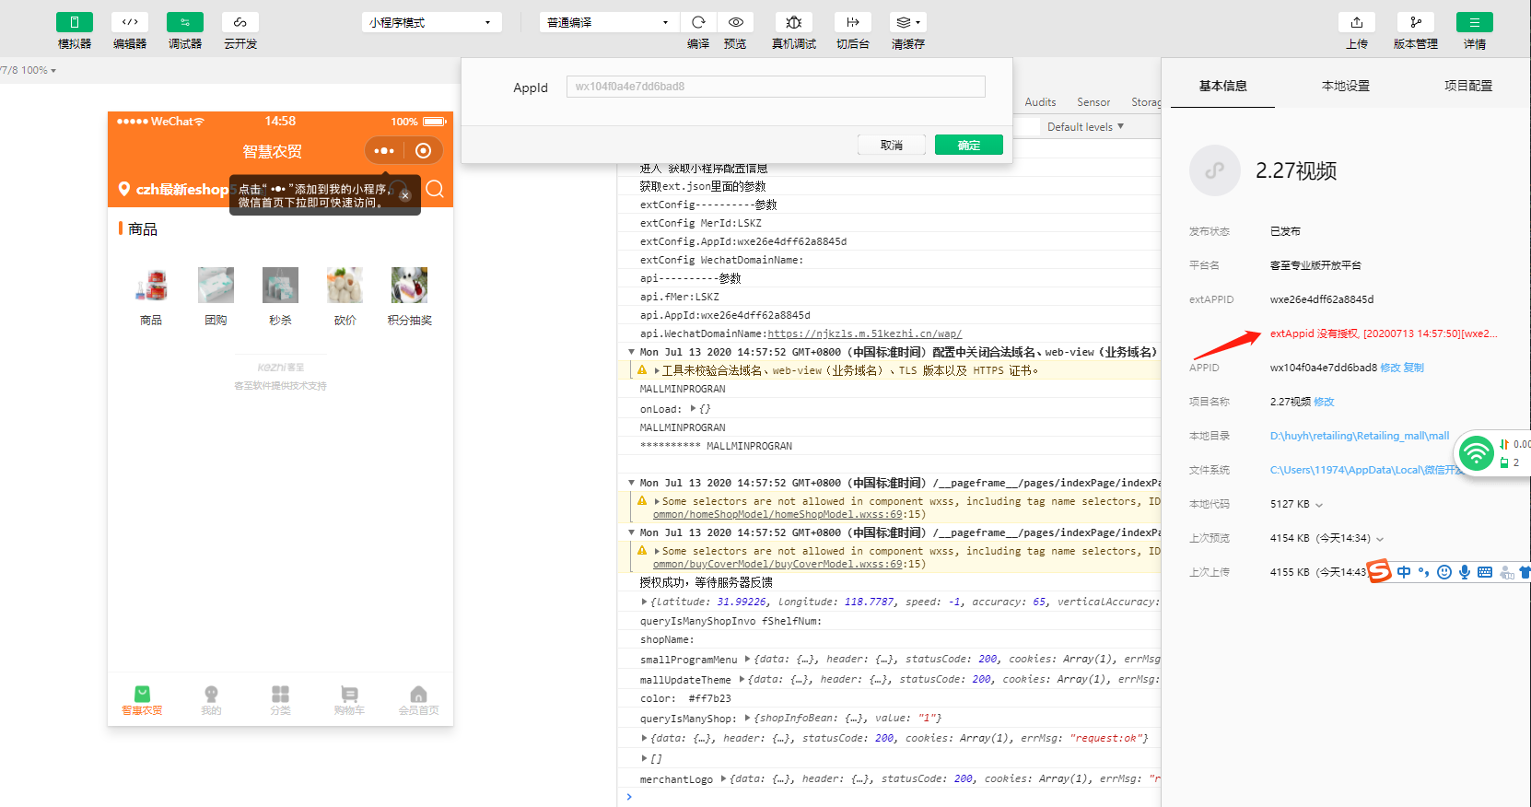Click 修改 next to project name 2.27视频
The width and height of the screenshot is (1531, 807).
1324,402
